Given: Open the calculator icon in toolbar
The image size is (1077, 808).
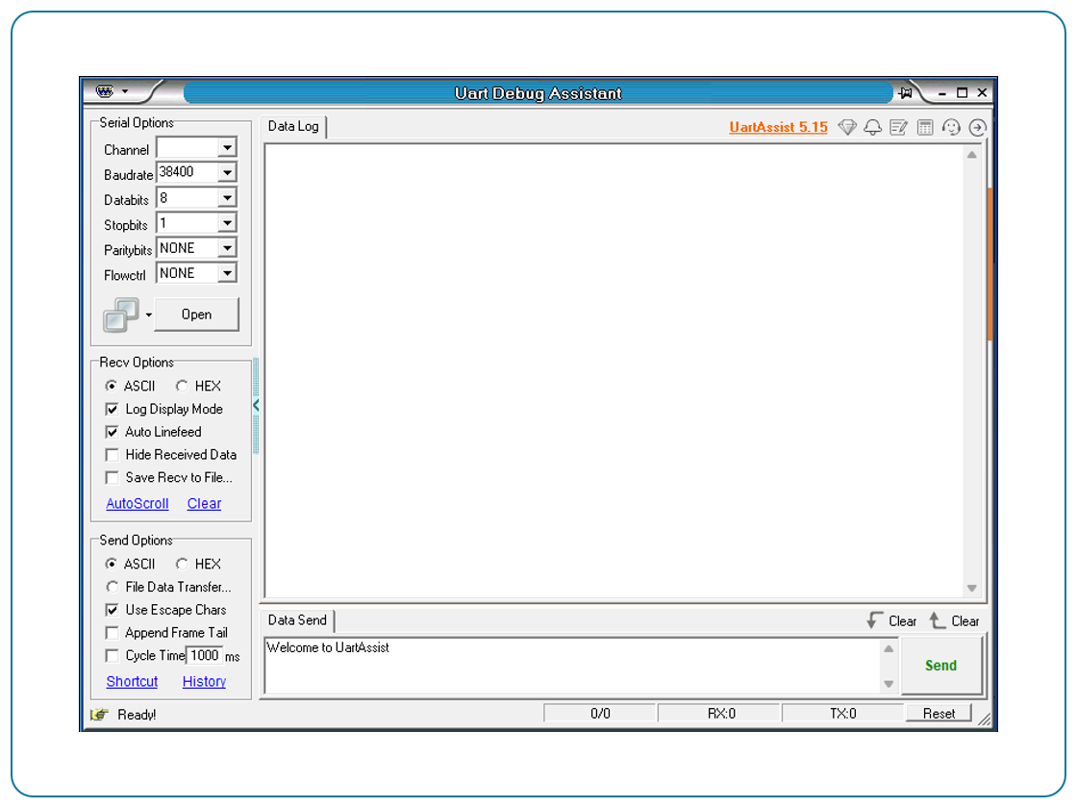Looking at the screenshot, I should click(925, 127).
